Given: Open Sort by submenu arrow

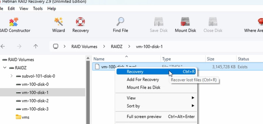Looking at the screenshot, I should 193,106.
